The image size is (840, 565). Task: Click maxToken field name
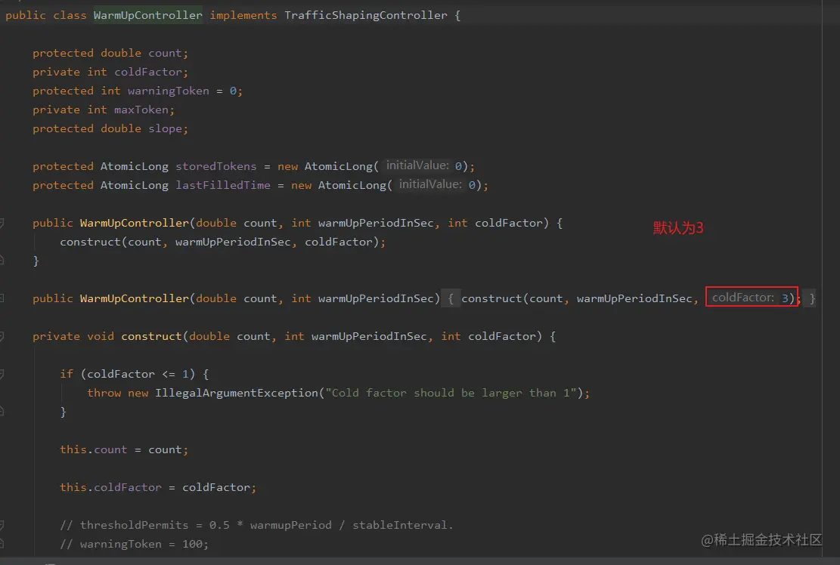click(x=141, y=110)
